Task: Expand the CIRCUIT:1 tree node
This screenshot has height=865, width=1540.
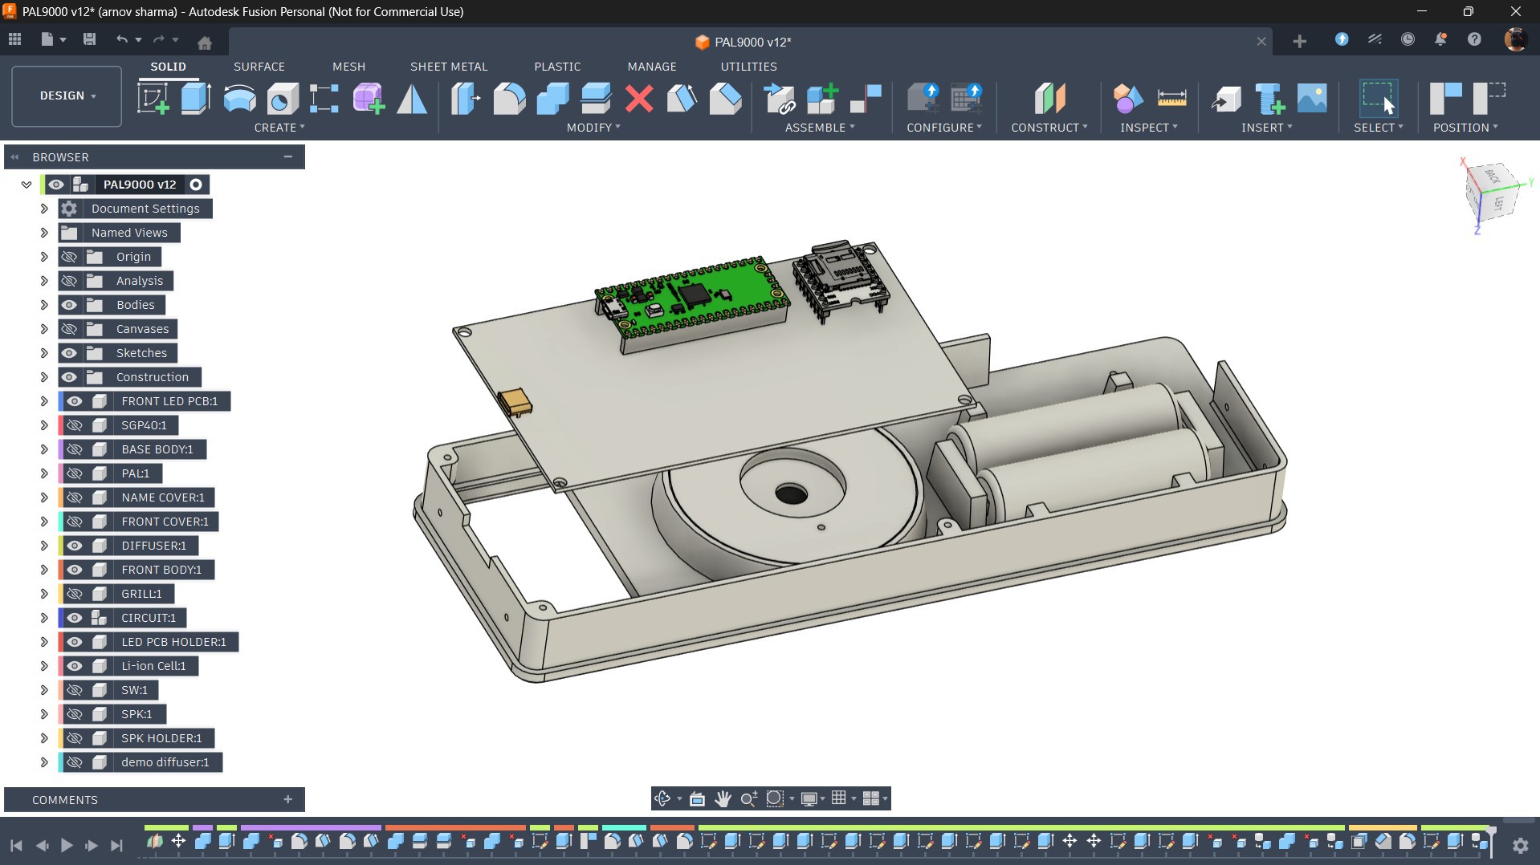Action: tap(44, 618)
